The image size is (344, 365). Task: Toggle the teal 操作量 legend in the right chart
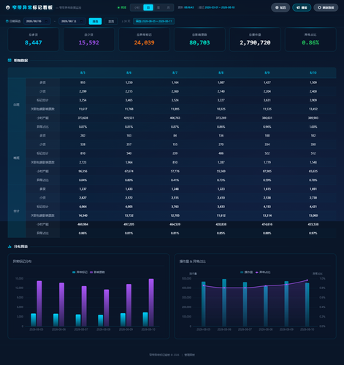tap(246, 272)
